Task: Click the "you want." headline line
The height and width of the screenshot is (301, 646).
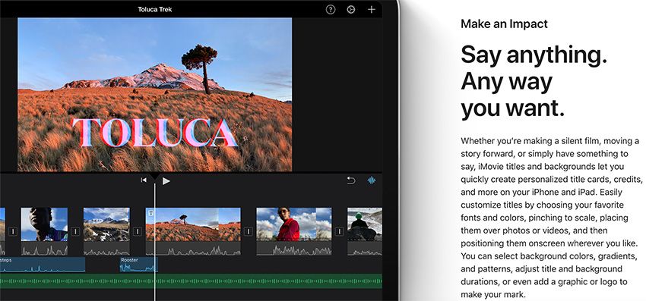Action: click(512, 108)
